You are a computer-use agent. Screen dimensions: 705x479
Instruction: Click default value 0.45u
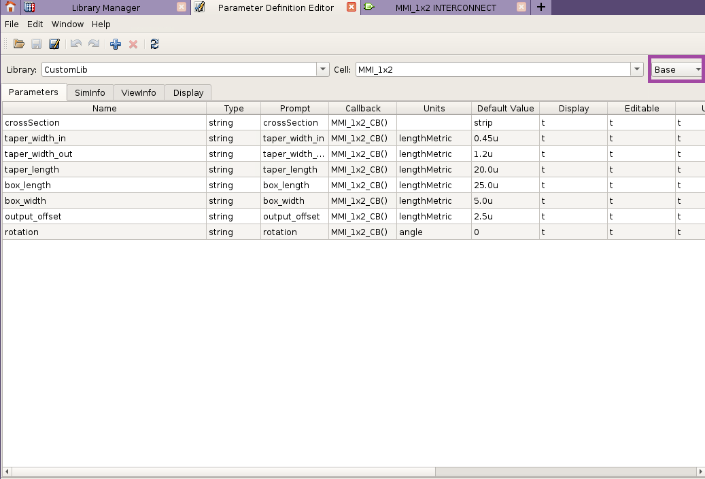(x=505, y=139)
